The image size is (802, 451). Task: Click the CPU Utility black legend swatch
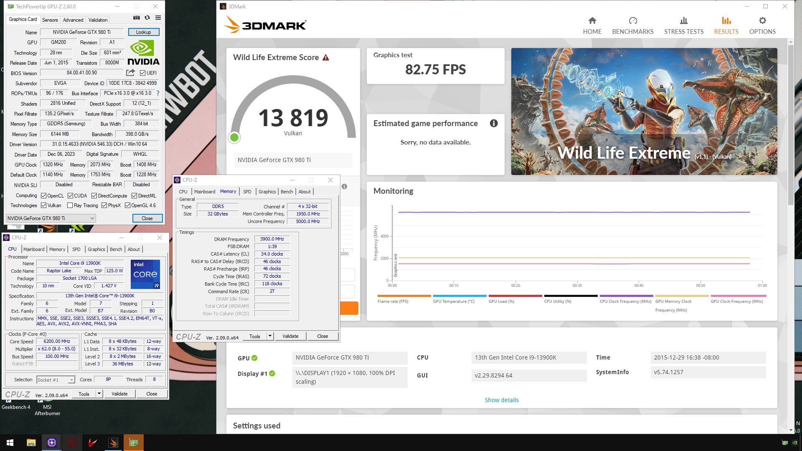pyautogui.click(x=571, y=296)
